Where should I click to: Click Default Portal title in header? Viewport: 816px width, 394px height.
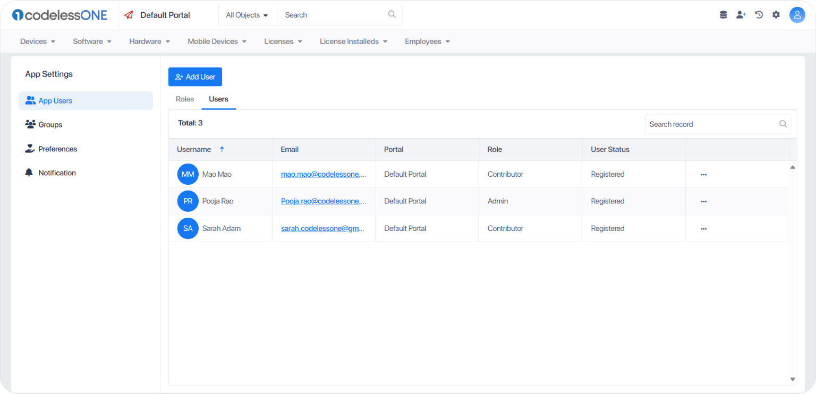[x=165, y=15]
